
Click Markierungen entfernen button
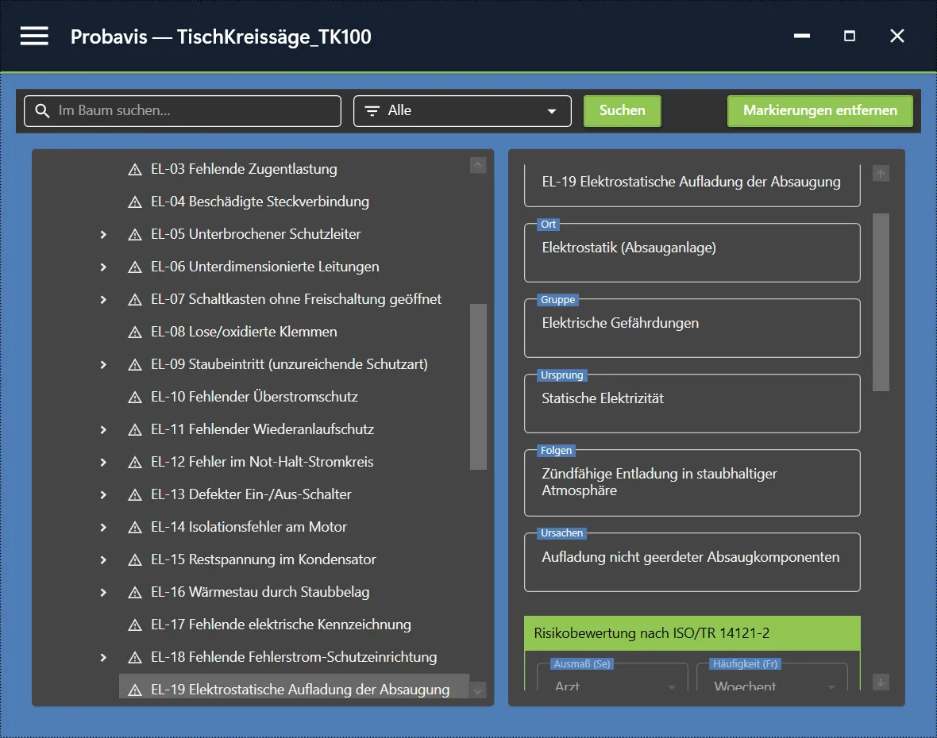coord(819,111)
